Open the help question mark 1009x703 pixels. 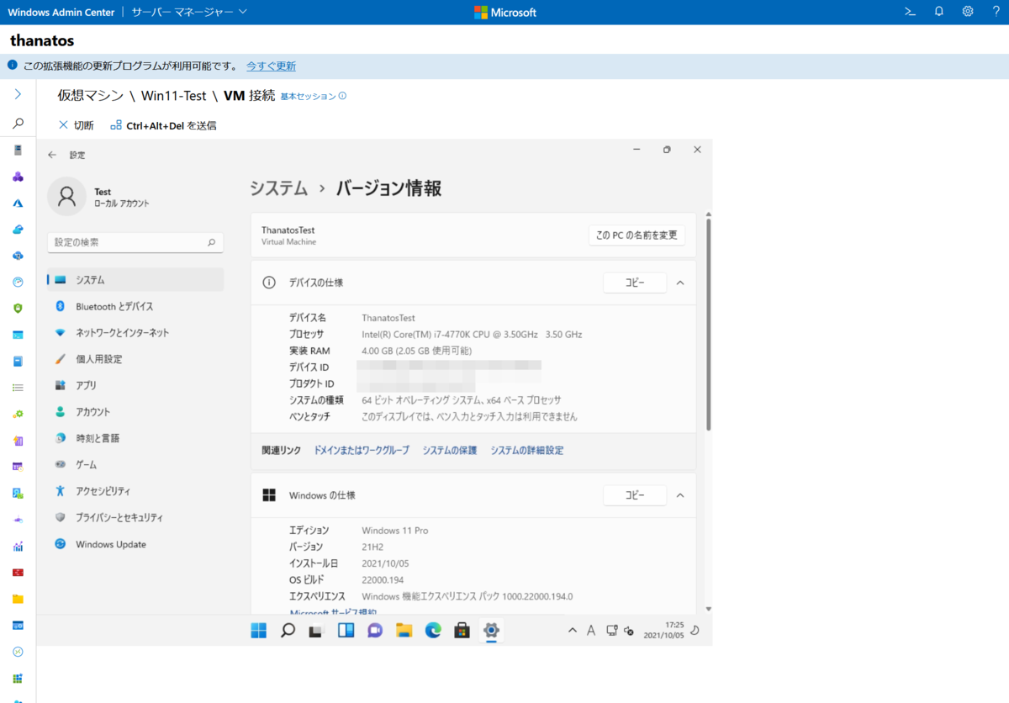coord(996,12)
